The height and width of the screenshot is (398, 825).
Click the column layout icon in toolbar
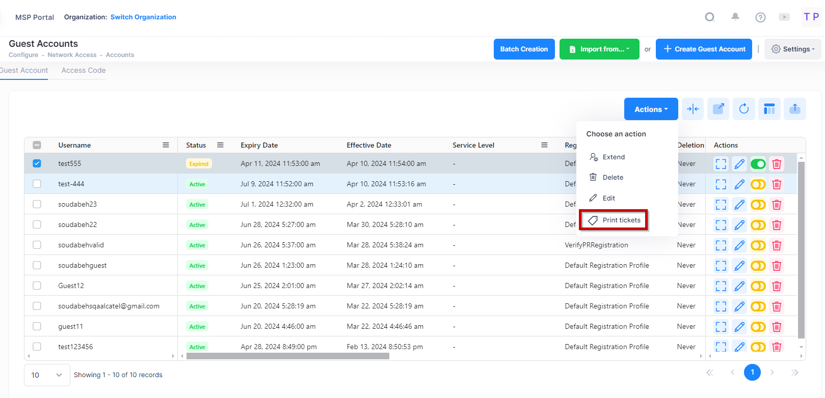coord(769,109)
